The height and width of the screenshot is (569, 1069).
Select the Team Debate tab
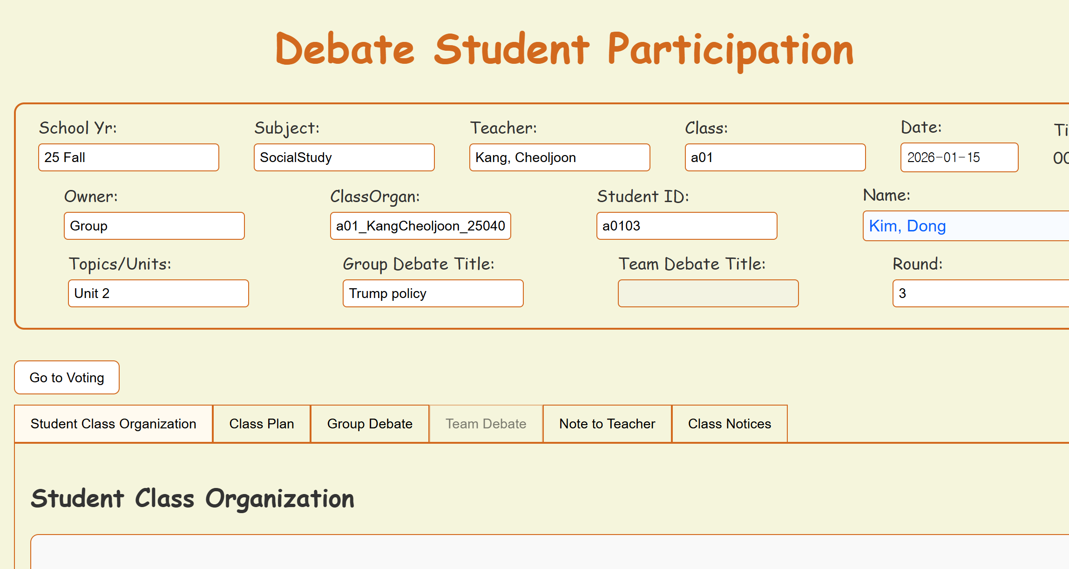pos(486,424)
